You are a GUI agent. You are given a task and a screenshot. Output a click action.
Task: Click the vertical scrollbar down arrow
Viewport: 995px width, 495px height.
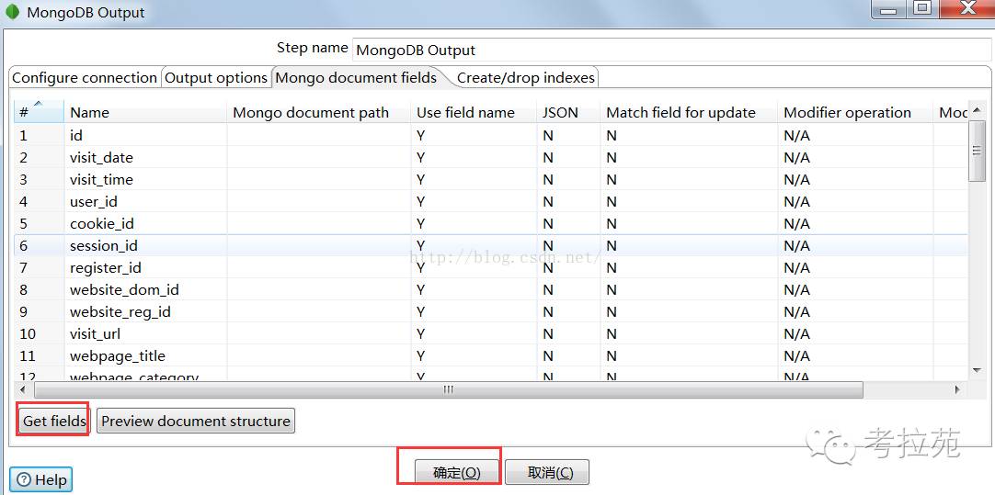pyautogui.click(x=977, y=369)
